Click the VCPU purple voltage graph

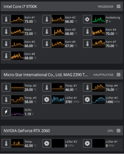click(x=17, y=112)
